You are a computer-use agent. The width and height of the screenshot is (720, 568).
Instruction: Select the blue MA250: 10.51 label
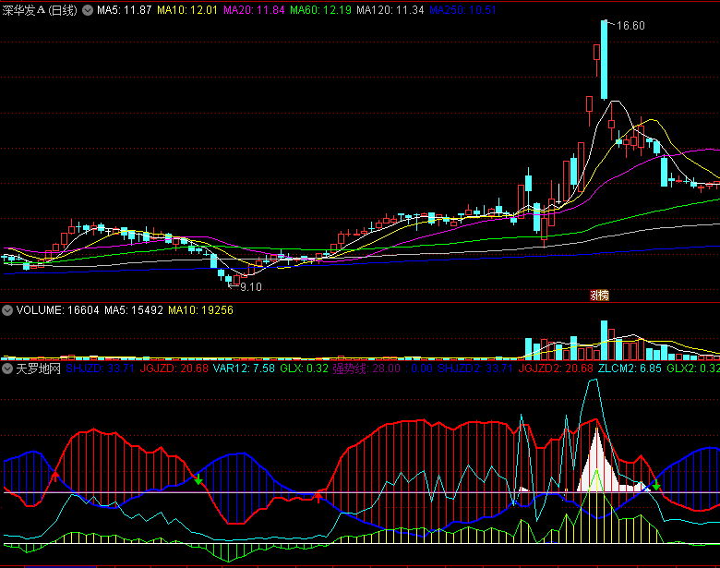462,10
